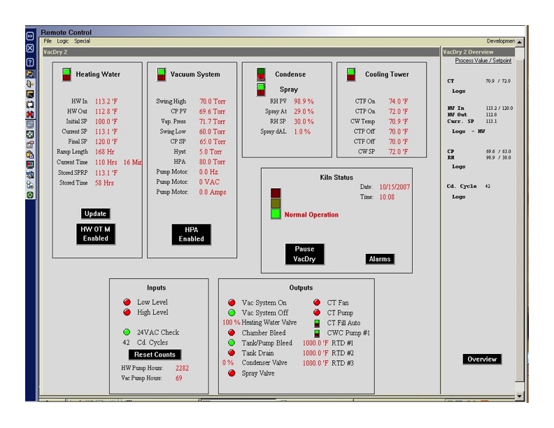Toggle the CWC Pump #1 indicator
554x428 pixels.
click(318, 334)
